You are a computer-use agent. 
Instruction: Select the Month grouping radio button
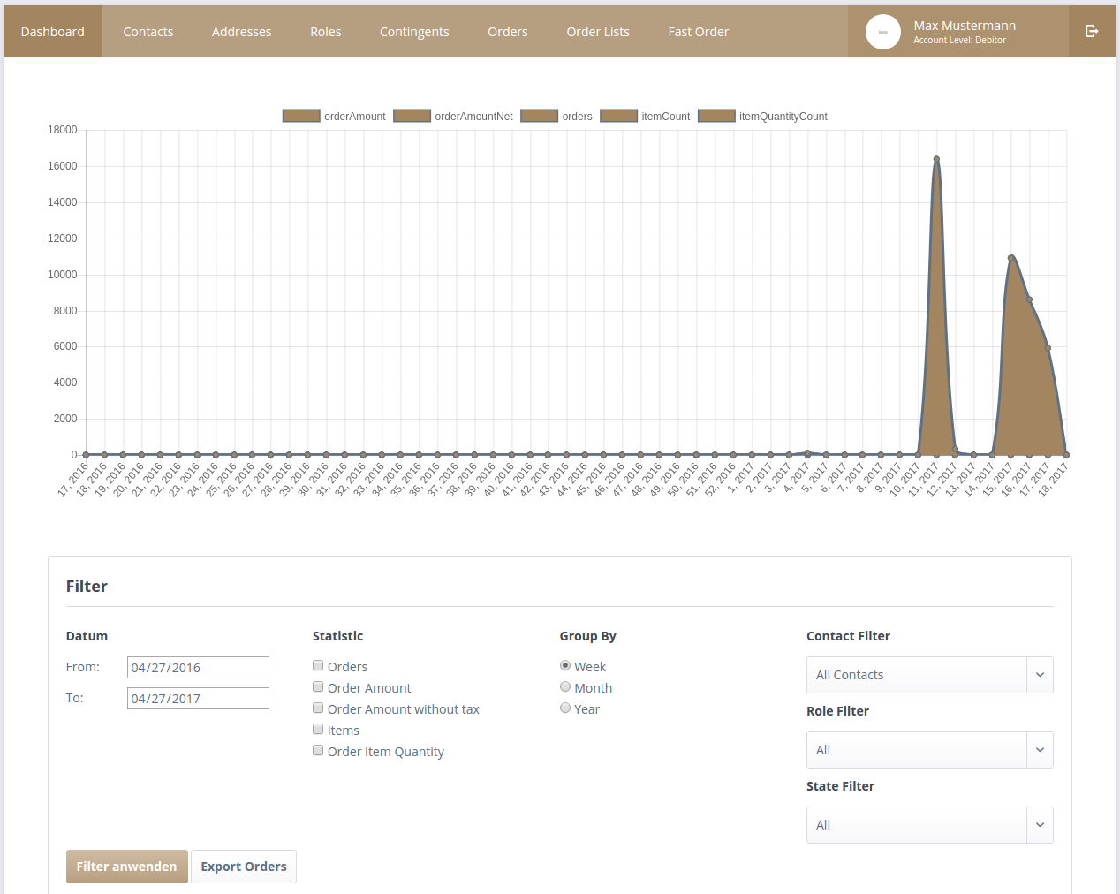tap(565, 687)
